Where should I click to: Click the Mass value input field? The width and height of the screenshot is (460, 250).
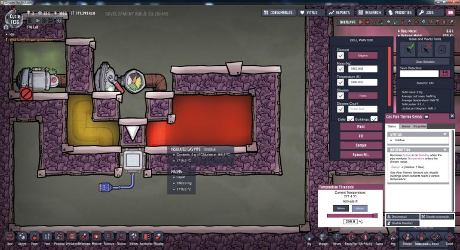click(x=363, y=69)
